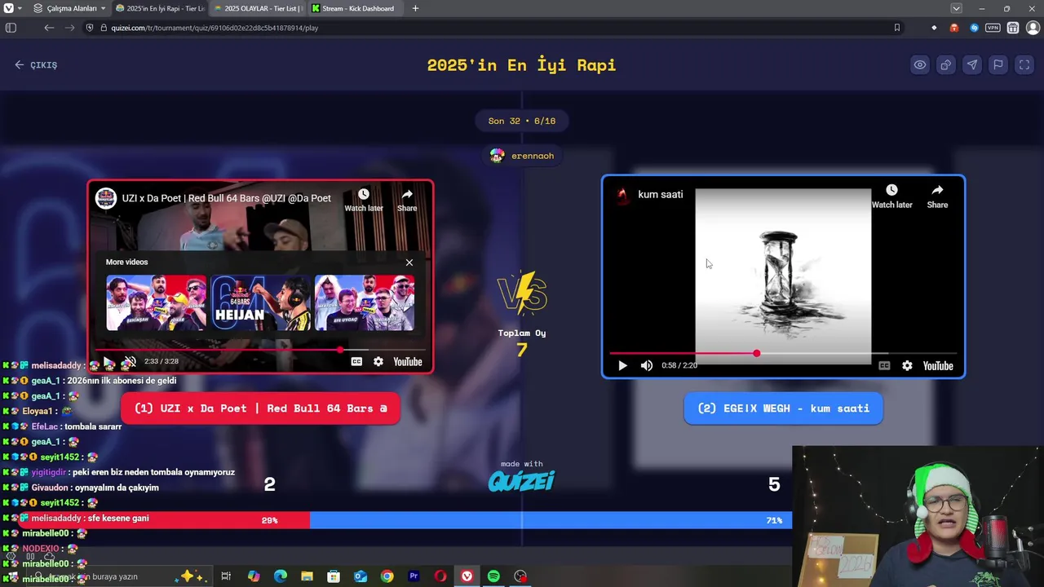The height and width of the screenshot is (587, 1044).
Task: Go back in browser history
Action: 49,28
